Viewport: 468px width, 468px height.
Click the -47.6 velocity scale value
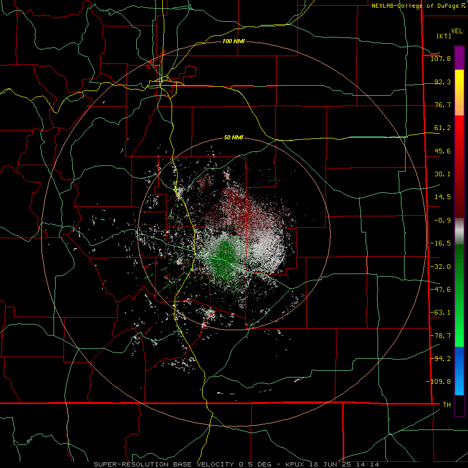440,290
